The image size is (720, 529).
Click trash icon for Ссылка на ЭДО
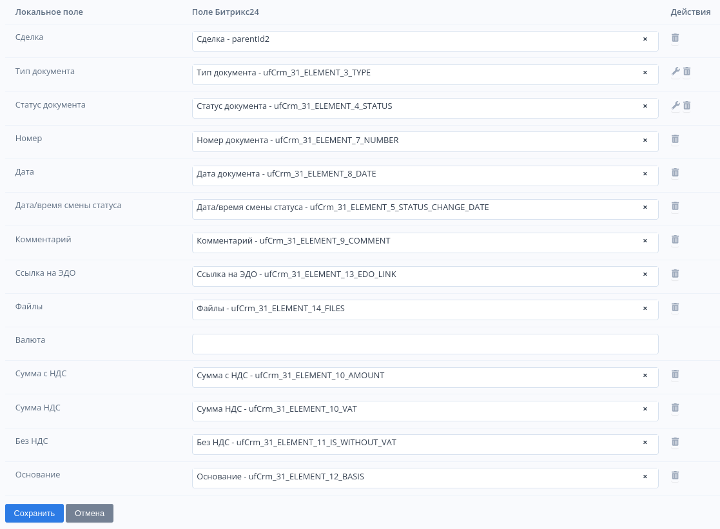pos(675,274)
